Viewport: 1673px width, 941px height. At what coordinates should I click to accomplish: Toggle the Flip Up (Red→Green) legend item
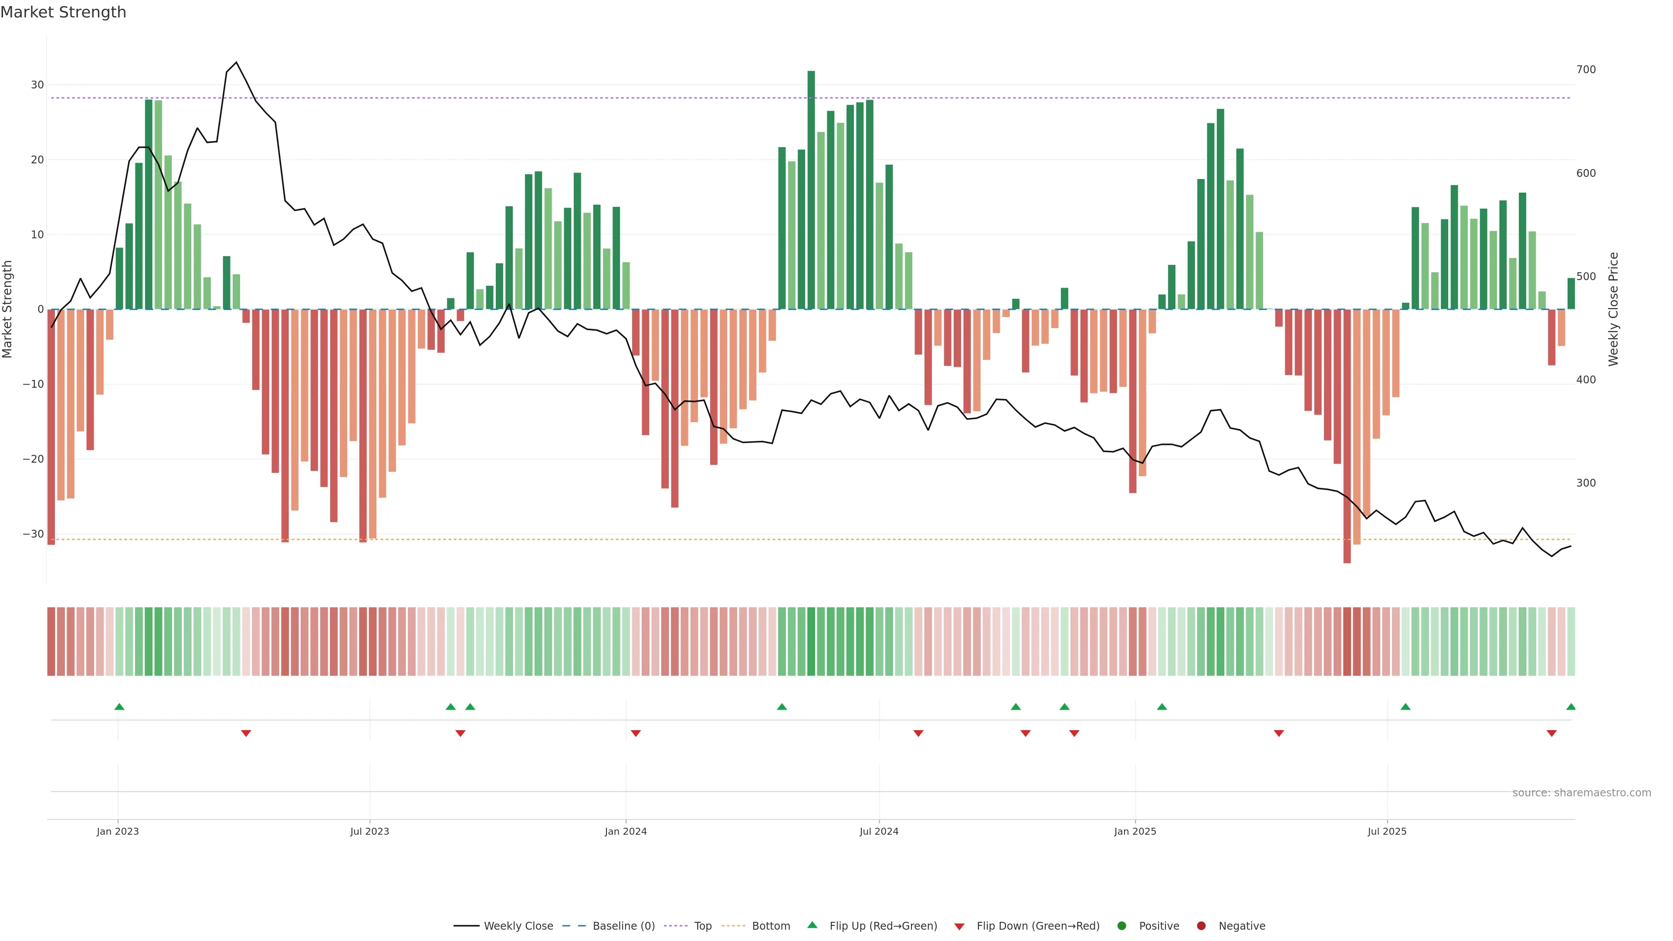tap(883, 926)
